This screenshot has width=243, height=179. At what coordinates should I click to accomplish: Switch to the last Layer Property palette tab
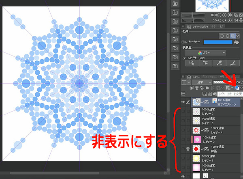point(221,26)
